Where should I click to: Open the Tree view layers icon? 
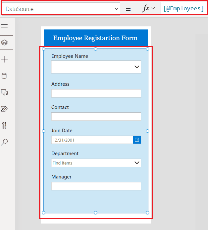[x=4, y=43]
